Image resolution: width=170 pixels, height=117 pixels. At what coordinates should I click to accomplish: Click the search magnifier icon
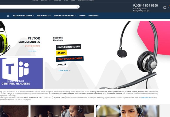point(77,7)
